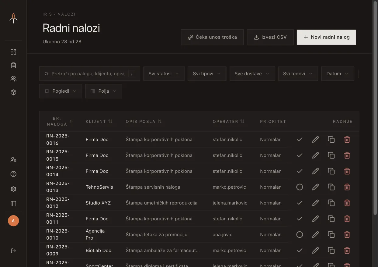The height and width of the screenshot is (267, 378).
Task: Mark TehnoServis order RN-2025-0013 as done
Action: pyautogui.click(x=300, y=187)
